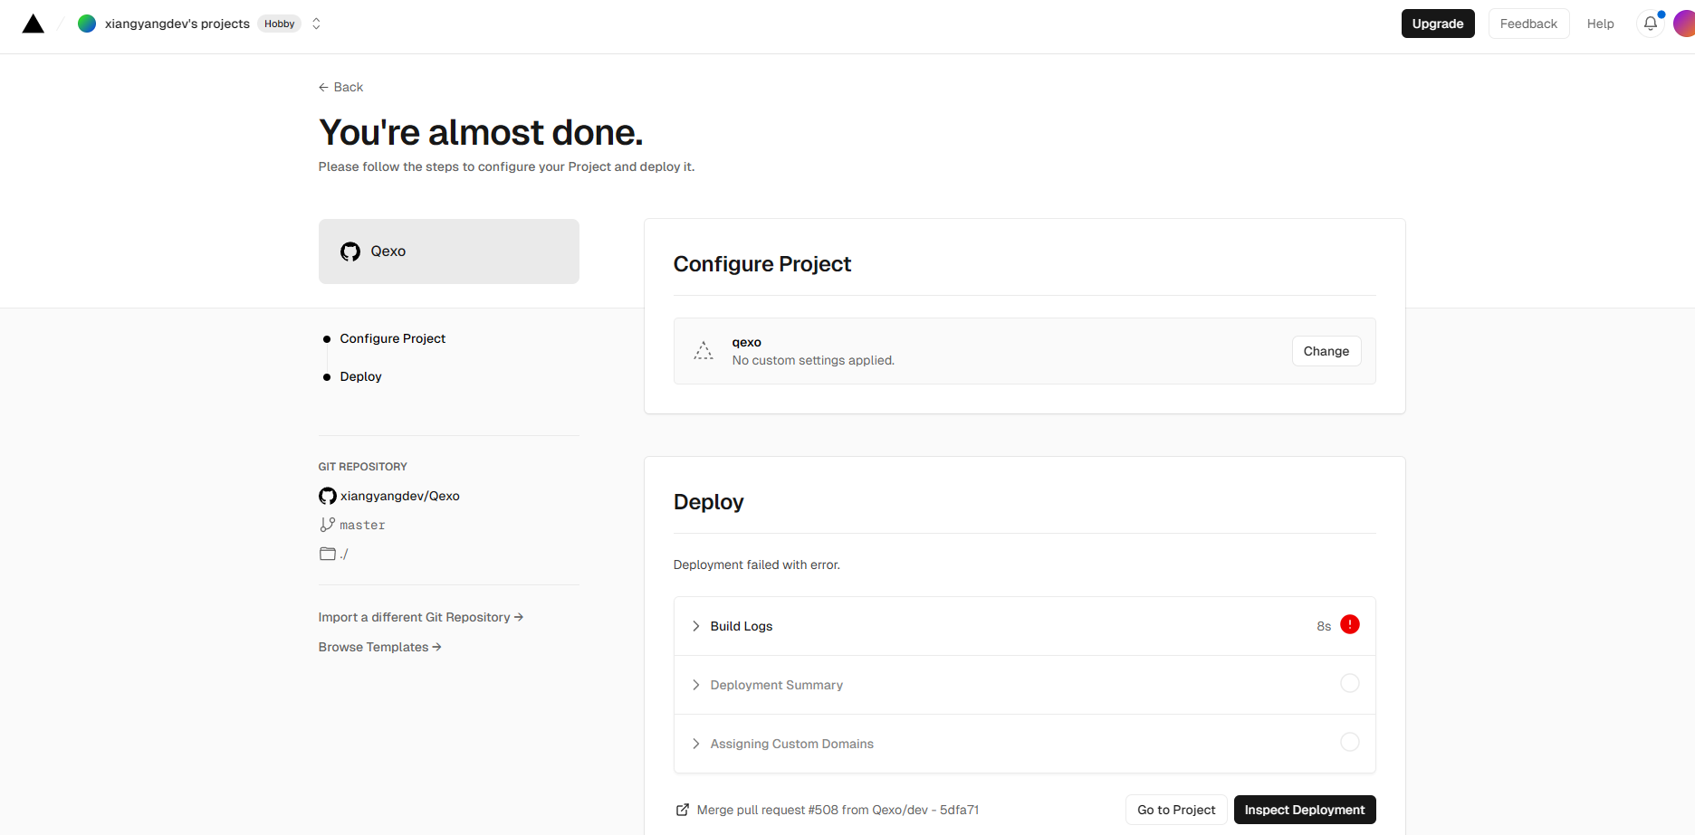Click the Deployment Summary status circle
The width and height of the screenshot is (1695, 835).
point(1350,683)
